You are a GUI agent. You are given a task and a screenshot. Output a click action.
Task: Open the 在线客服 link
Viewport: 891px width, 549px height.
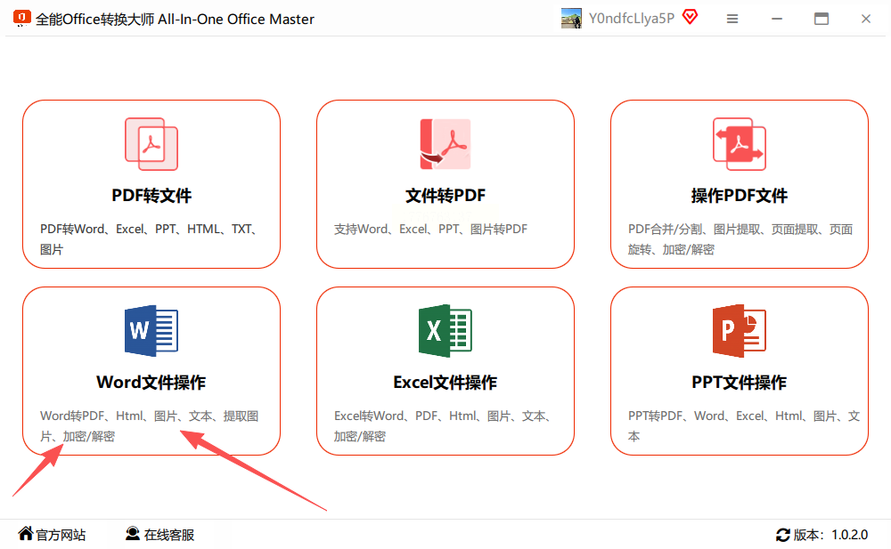pyautogui.click(x=169, y=535)
